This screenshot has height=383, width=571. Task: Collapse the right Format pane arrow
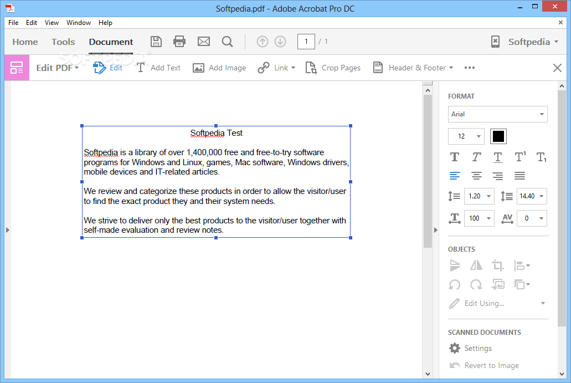coord(435,230)
